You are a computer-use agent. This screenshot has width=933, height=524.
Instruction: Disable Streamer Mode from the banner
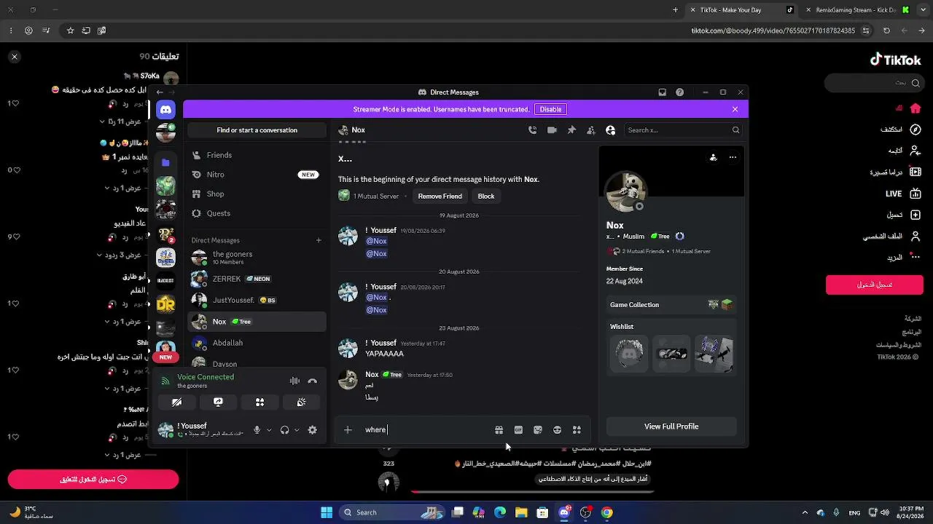pos(550,109)
